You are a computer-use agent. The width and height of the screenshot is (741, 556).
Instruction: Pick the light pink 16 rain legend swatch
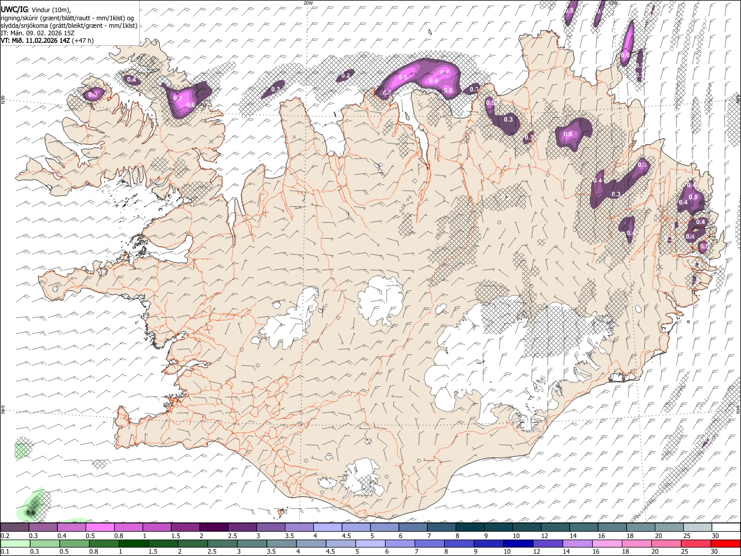click(x=607, y=543)
